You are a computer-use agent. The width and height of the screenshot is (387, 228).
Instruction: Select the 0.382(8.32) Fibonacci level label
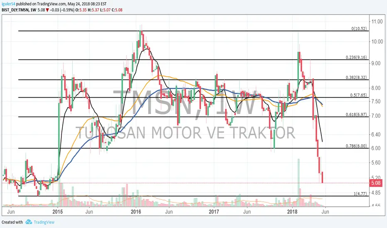[356, 77]
